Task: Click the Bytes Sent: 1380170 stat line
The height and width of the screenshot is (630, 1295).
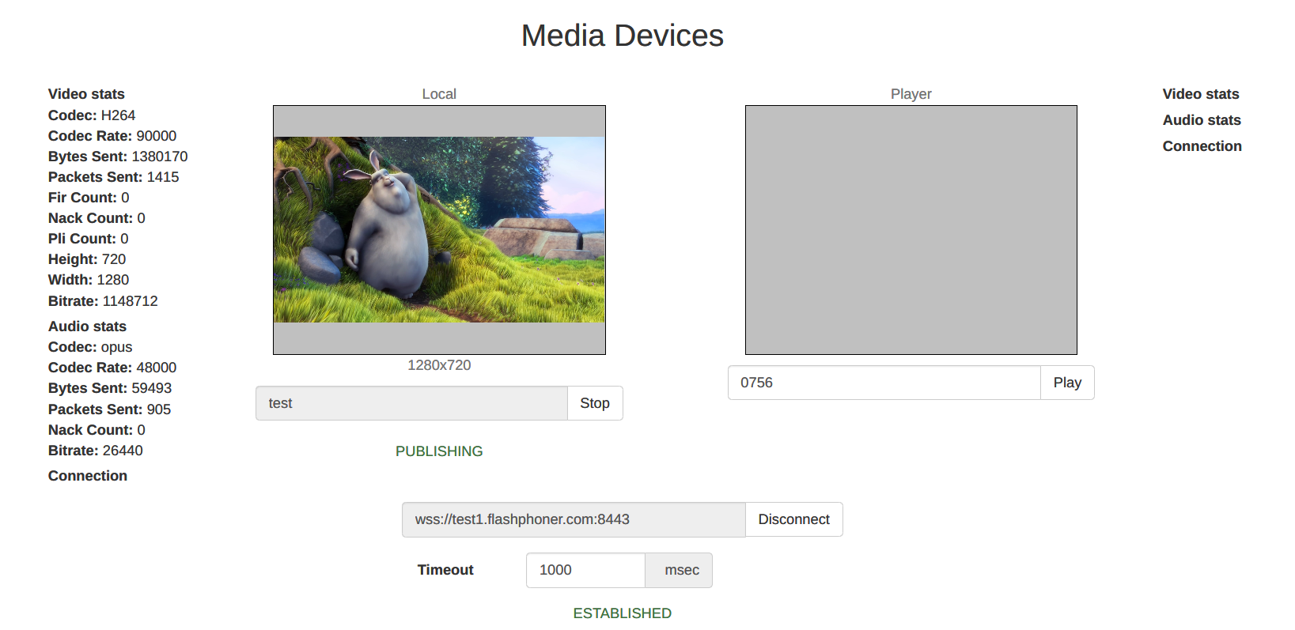Action: click(118, 157)
